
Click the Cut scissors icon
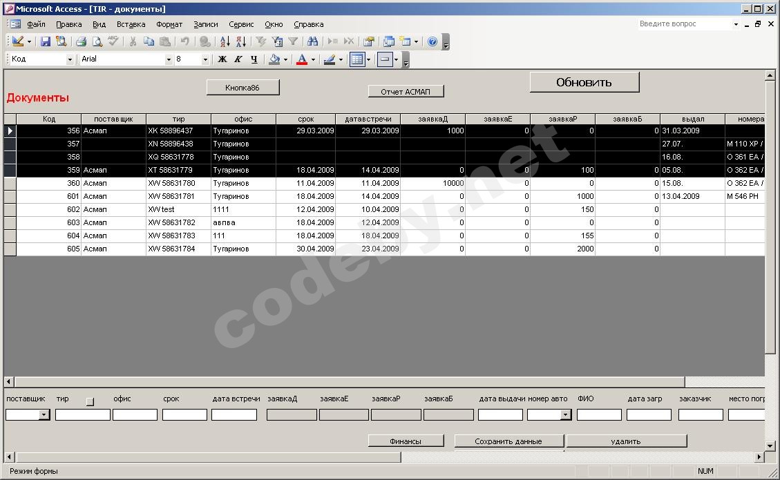tap(133, 41)
